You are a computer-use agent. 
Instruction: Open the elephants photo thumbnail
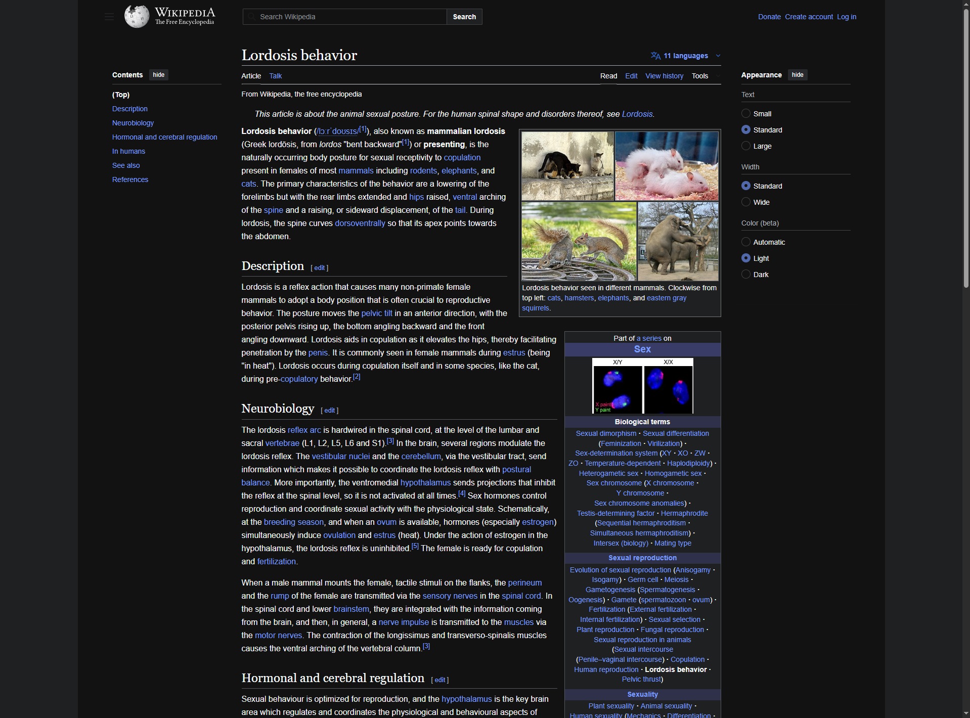(678, 241)
